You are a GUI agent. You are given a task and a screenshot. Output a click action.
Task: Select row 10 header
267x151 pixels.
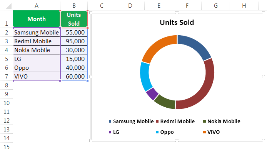(x=6, y=103)
